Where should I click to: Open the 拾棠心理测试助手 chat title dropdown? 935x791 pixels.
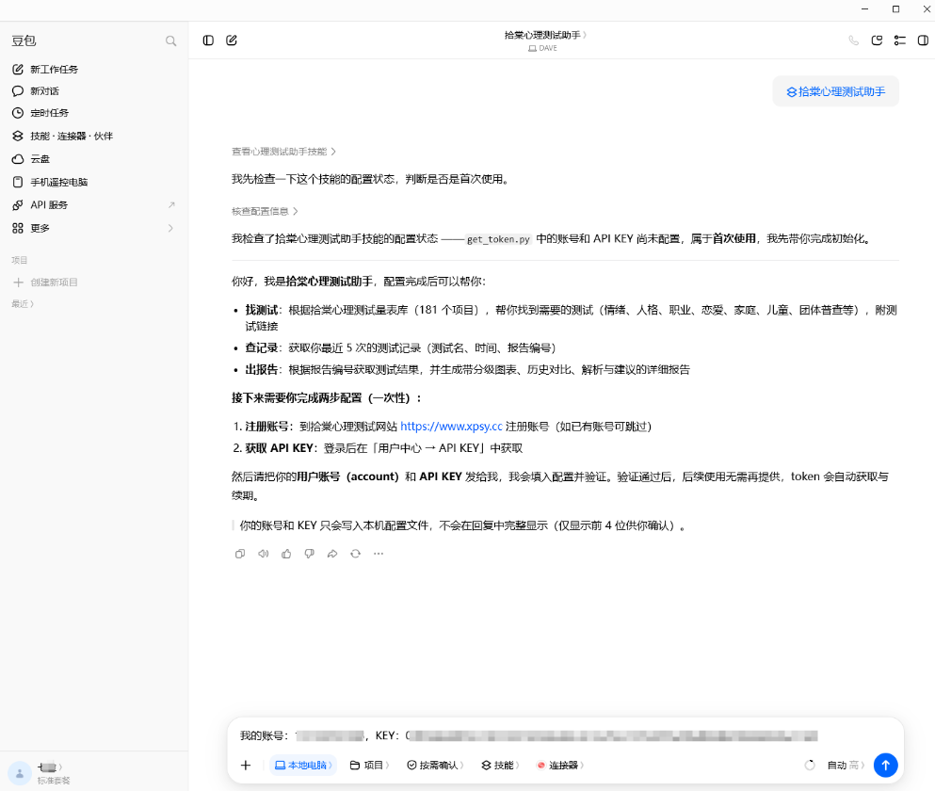545,35
